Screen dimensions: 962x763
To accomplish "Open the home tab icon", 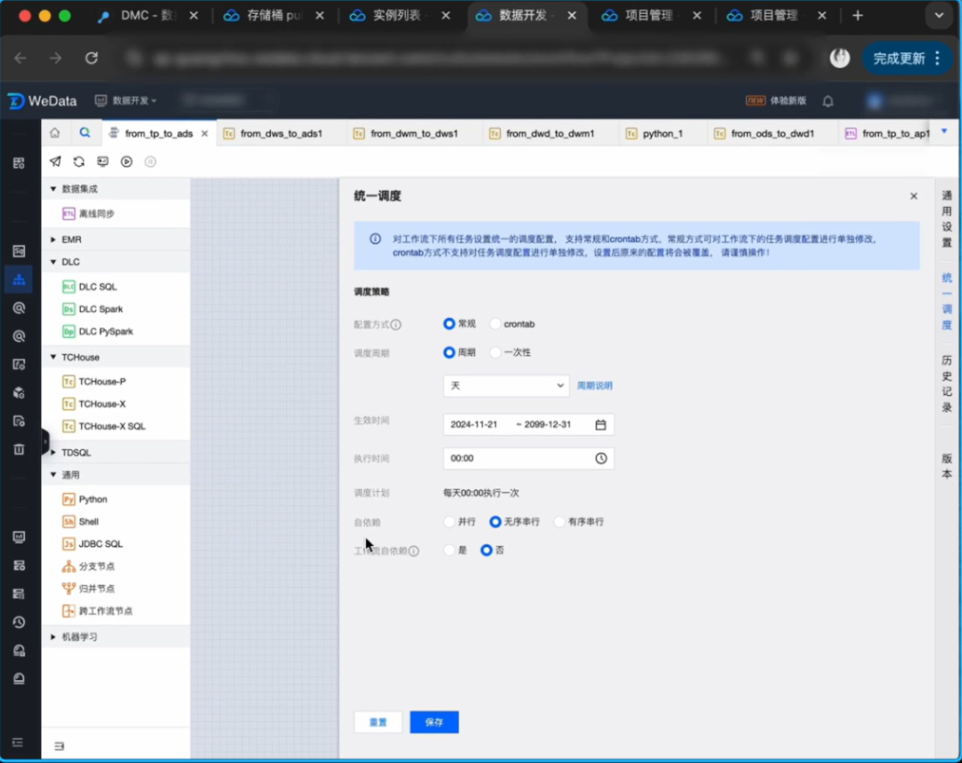I will 55,133.
